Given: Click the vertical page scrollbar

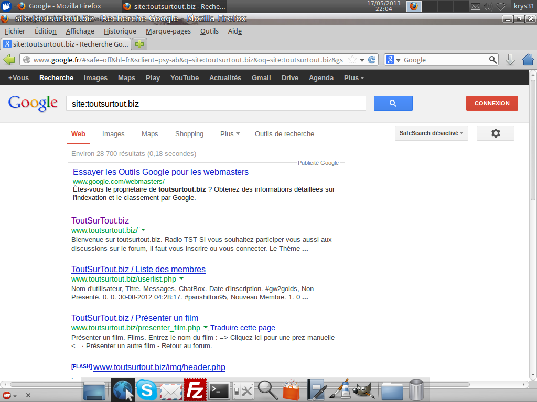Looking at the screenshot, I should pyautogui.click(x=533, y=140).
